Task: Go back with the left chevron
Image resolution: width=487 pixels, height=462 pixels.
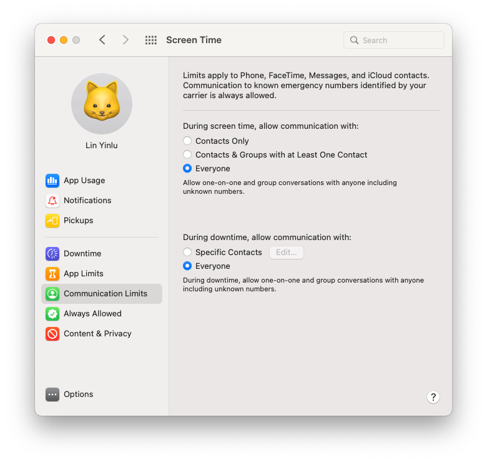Action: (x=102, y=40)
